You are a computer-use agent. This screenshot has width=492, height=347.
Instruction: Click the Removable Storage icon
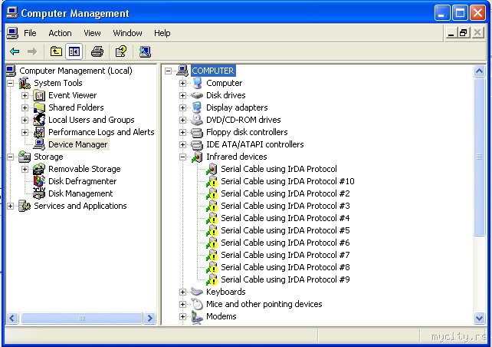pos(39,169)
